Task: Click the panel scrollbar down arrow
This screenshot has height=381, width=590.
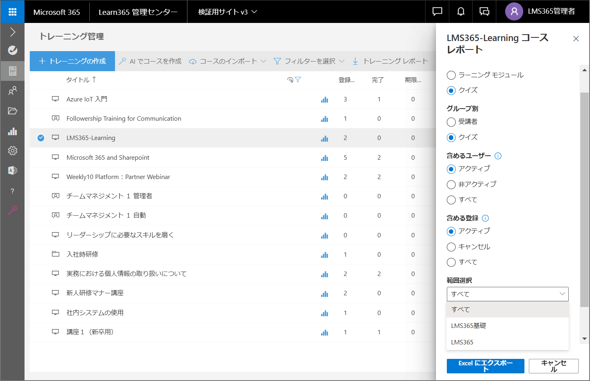Action: (x=585, y=339)
